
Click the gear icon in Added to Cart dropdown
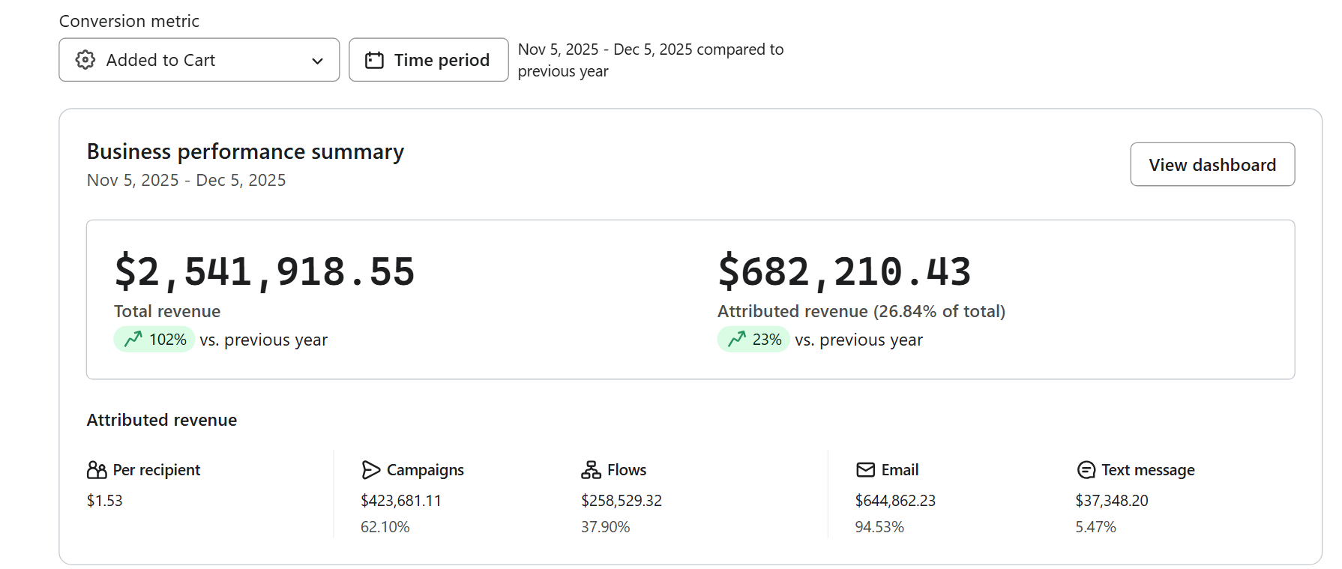coord(85,60)
